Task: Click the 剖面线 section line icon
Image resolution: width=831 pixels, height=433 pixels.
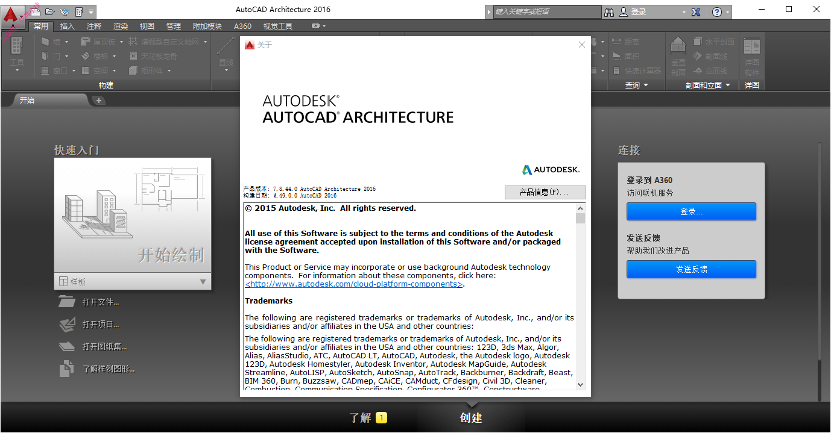Action: [698, 56]
